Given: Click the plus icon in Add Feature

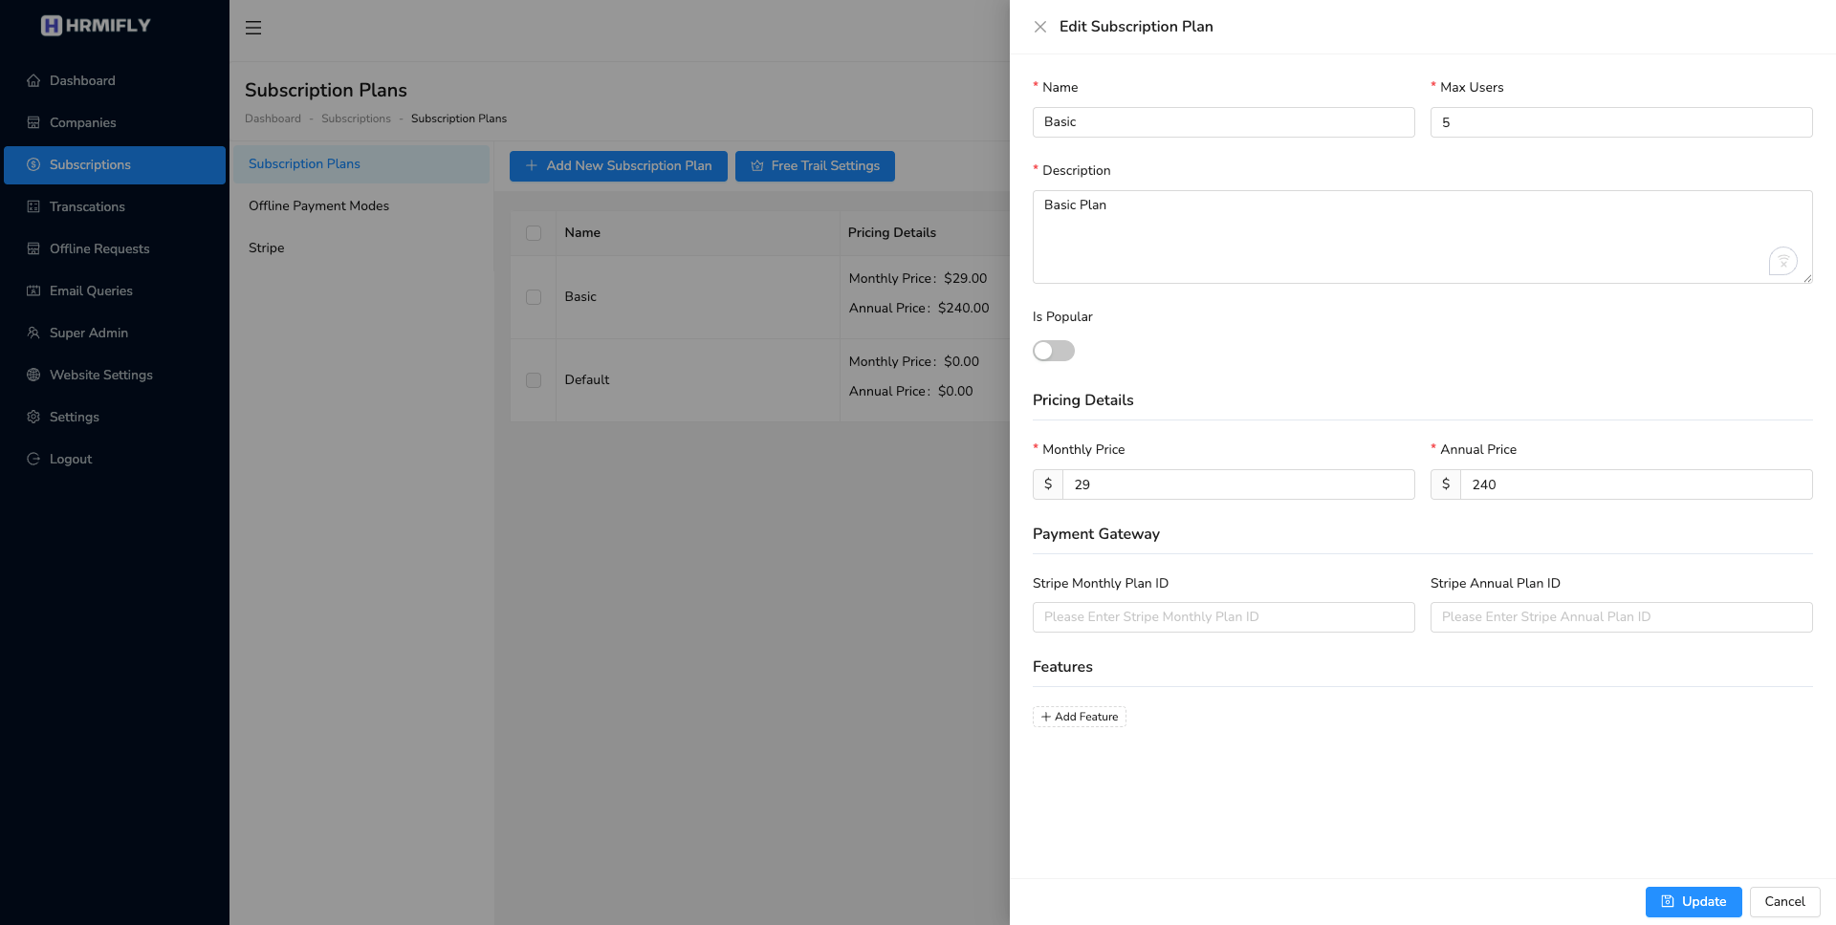Looking at the screenshot, I should tap(1046, 717).
